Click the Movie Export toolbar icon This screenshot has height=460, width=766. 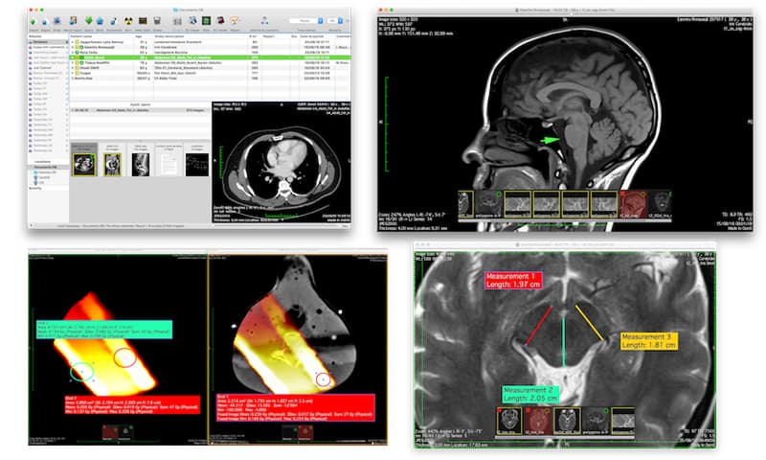[73, 20]
